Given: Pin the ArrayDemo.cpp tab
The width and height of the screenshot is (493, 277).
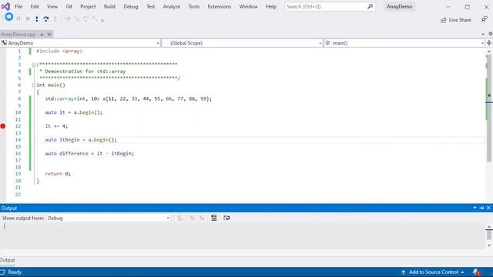Looking at the screenshot, I should point(42,34).
